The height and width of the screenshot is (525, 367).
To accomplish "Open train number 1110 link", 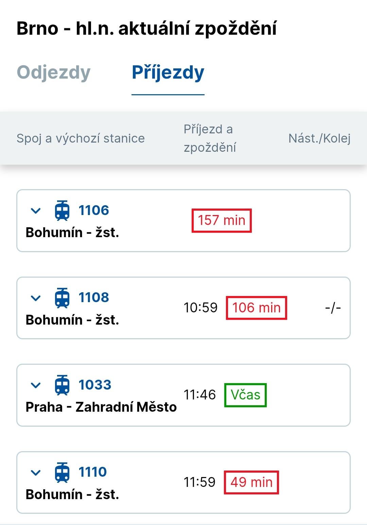I will pyautogui.click(x=92, y=472).
